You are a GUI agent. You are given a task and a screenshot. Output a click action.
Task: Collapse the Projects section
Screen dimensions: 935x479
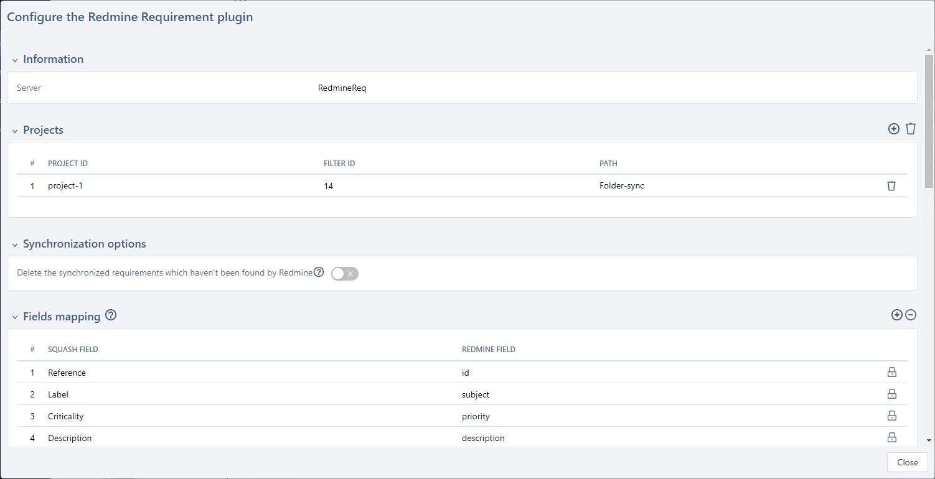point(14,130)
